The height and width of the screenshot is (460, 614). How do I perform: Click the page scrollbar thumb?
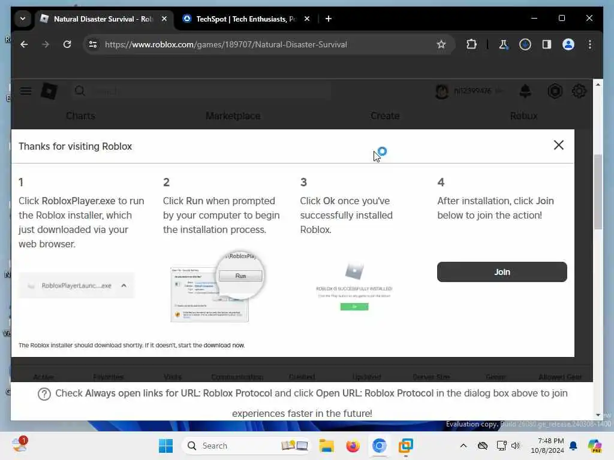[598, 192]
